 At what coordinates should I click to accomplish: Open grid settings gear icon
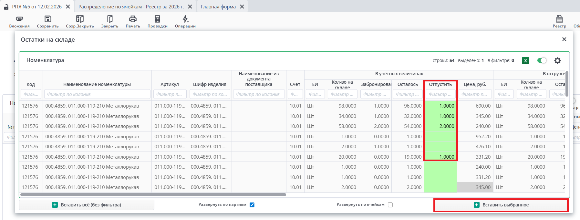click(x=557, y=60)
